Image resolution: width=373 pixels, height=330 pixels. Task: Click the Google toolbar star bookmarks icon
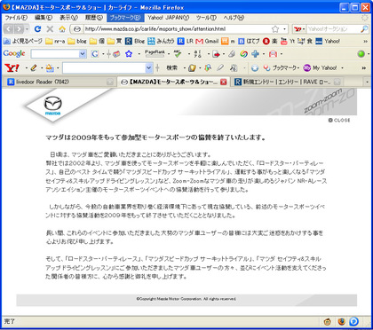click(x=128, y=54)
